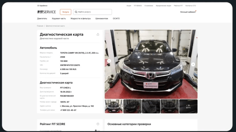The height and width of the screenshot is (132, 236).
Task: Click the Основные категории проверки heading
Action: click(129, 124)
